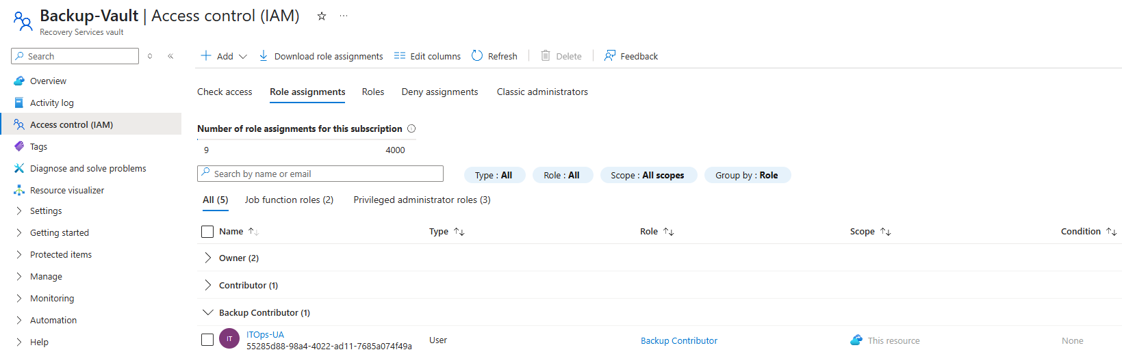Sort by Scope column arrows

click(886, 232)
